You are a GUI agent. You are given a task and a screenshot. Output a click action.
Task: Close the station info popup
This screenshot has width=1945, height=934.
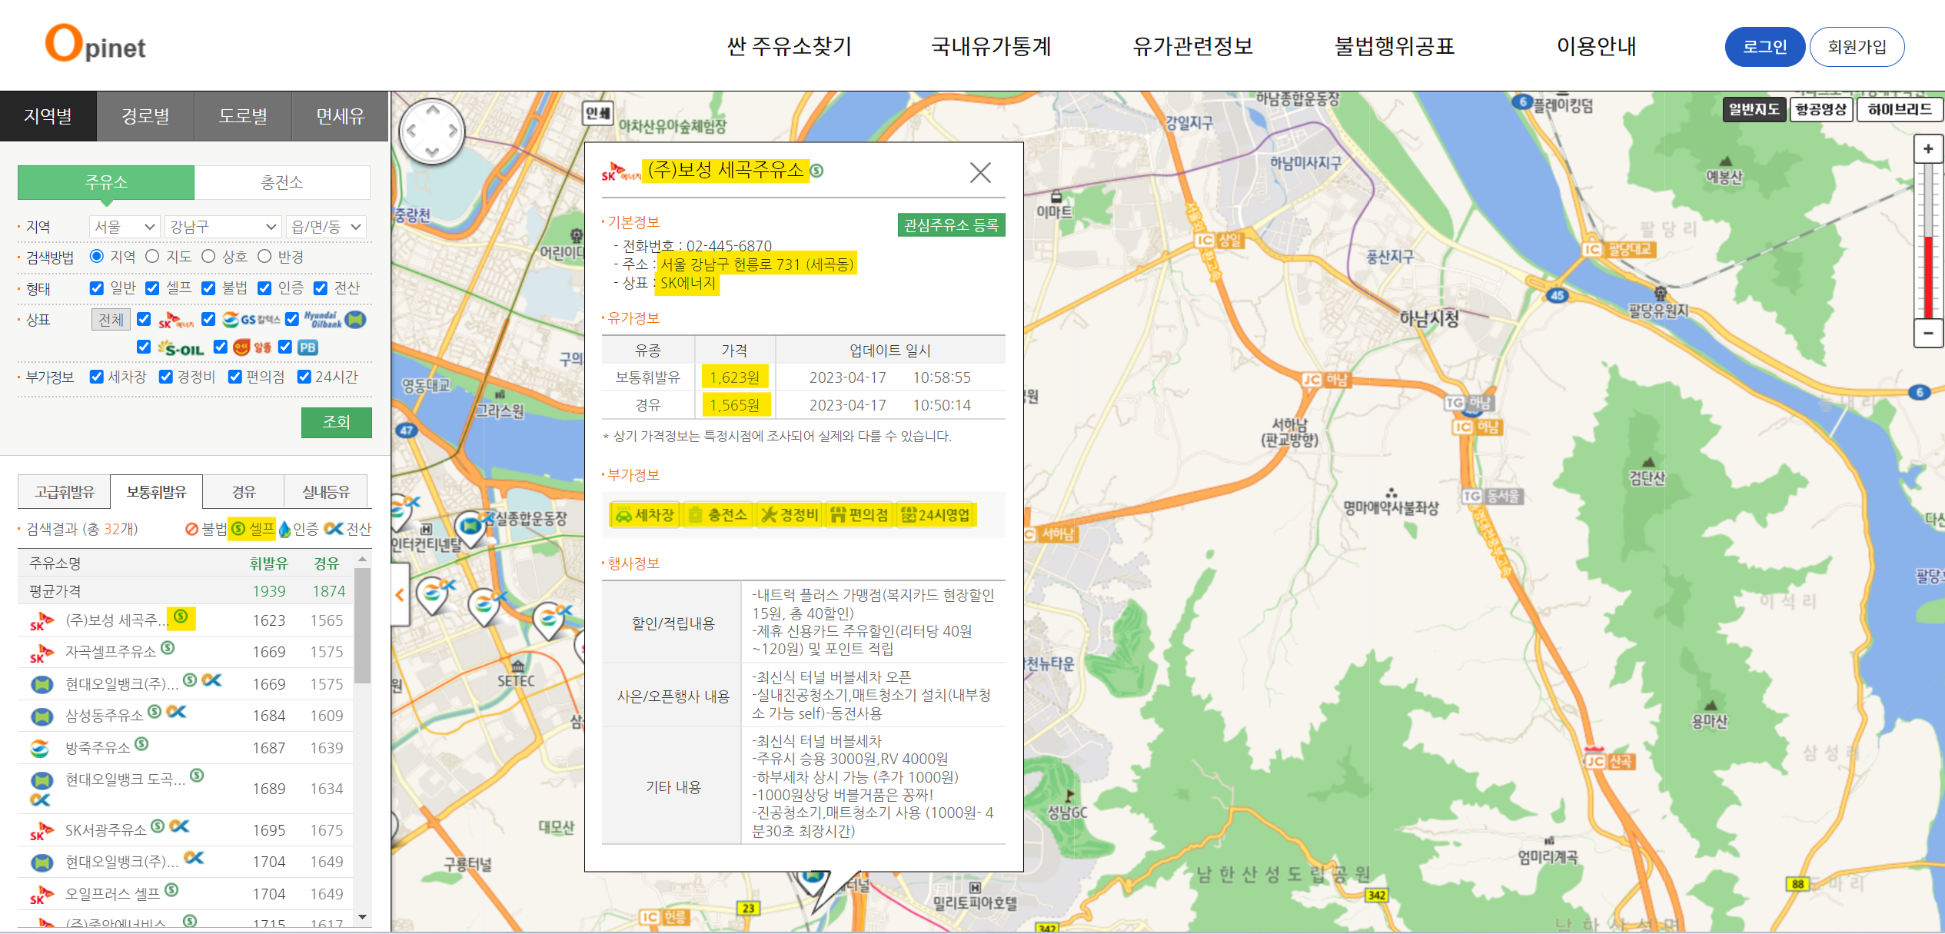979,172
